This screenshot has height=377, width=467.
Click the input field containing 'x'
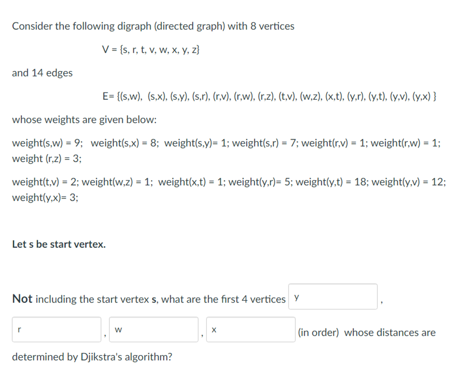click(250, 329)
